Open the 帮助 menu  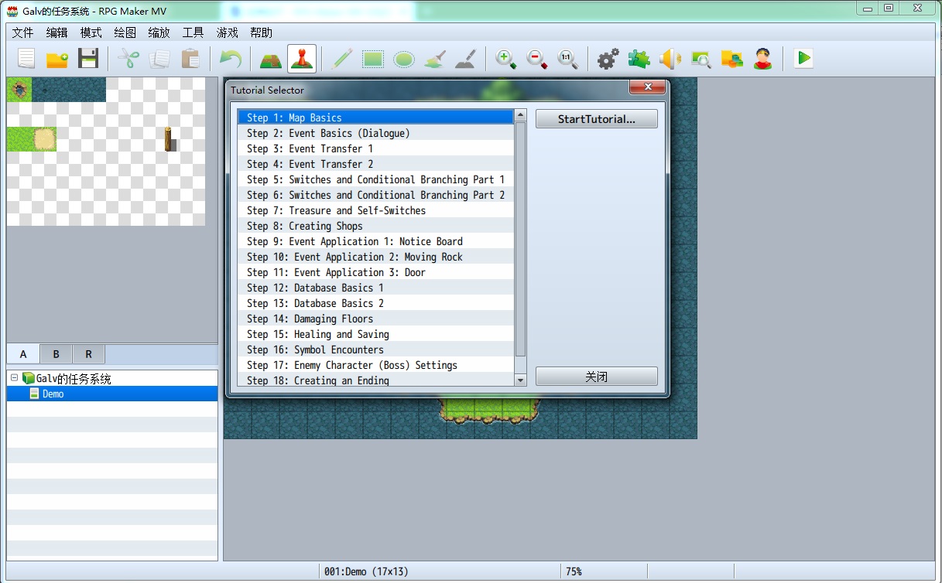(x=262, y=32)
